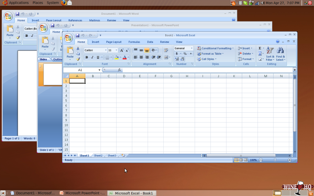Open the Mailings tab in Word window
314x196 pixels.
click(94, 20)
